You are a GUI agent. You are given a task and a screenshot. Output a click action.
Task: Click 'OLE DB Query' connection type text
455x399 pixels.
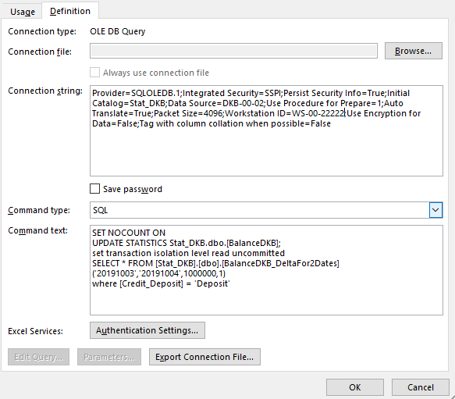click(118, 31)
